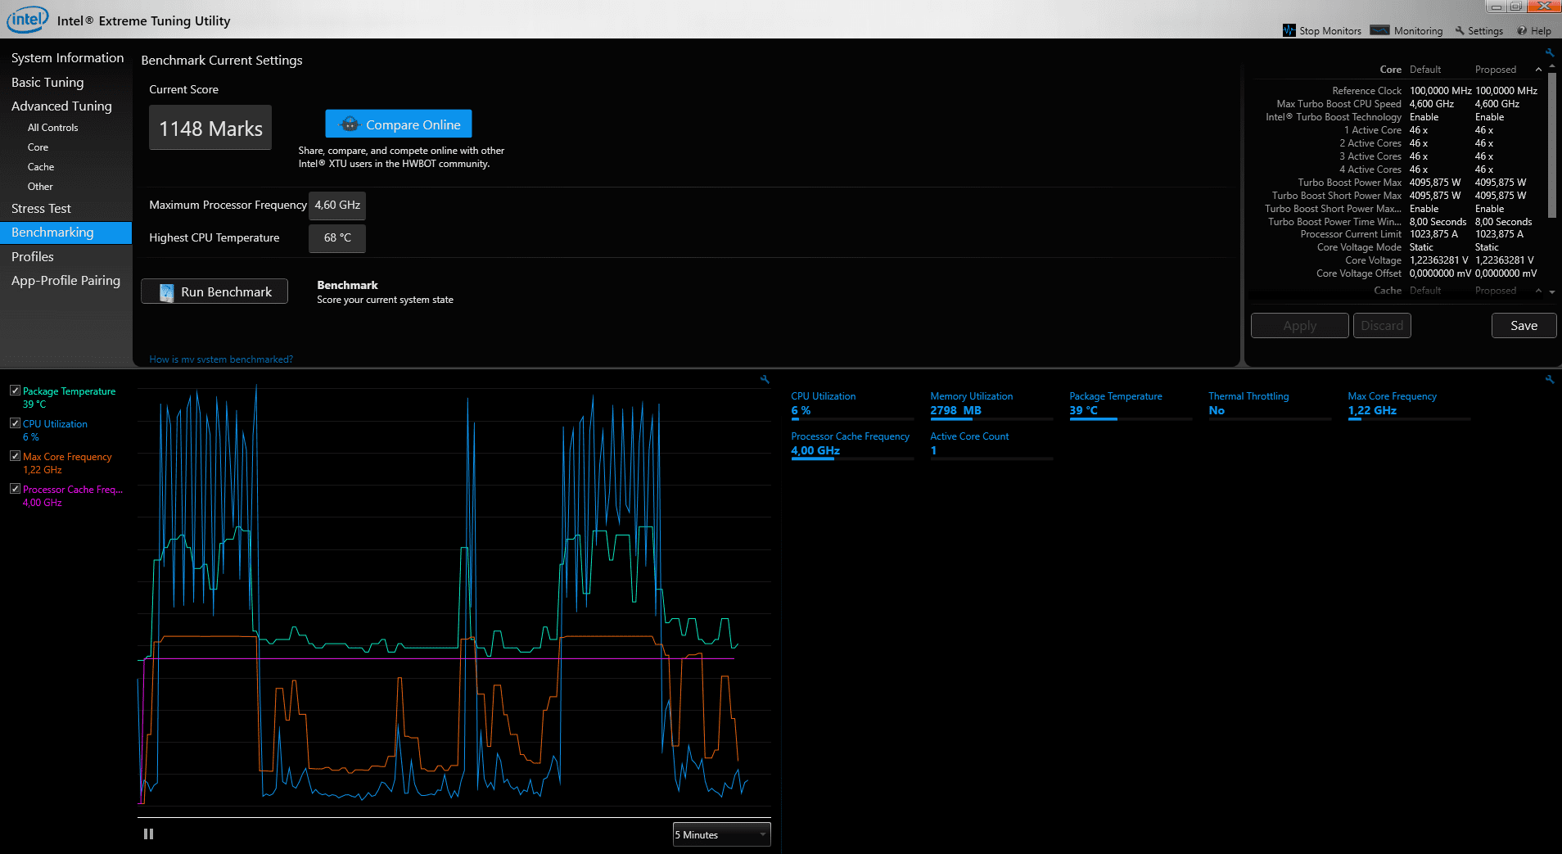Click the Run Benchmark button

click(x=214, y=291)
